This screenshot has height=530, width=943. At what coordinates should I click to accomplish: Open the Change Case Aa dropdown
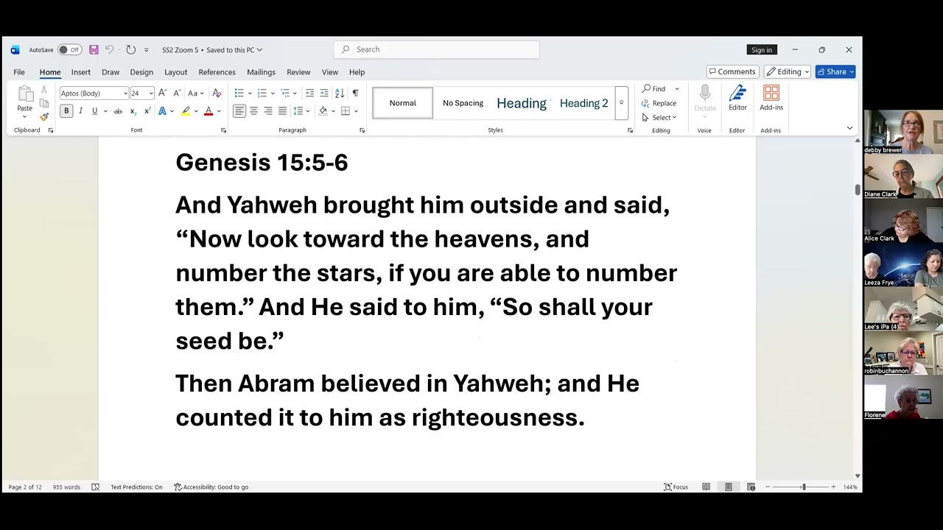pos(195,93)
